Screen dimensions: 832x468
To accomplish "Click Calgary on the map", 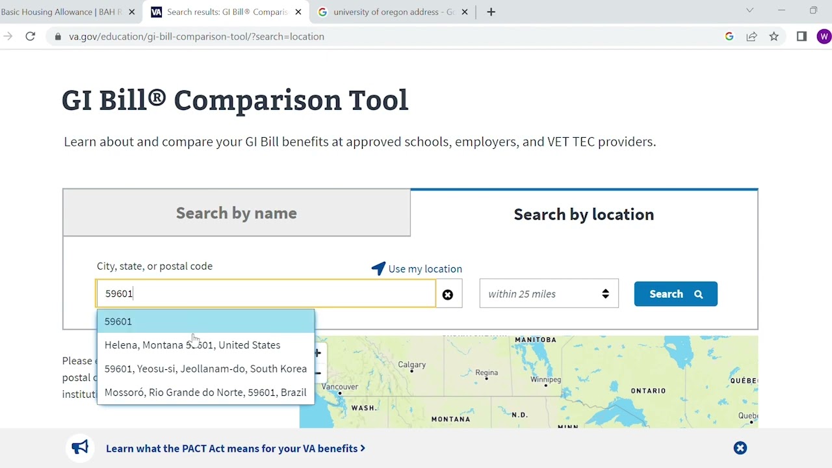I will click(x=411, y=365).
